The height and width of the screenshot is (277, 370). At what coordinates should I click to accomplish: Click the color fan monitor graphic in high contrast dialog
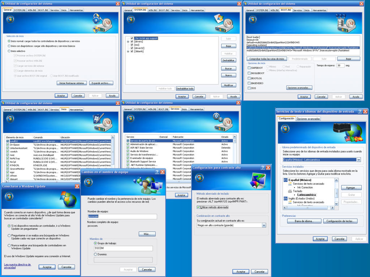click(x=258, y=181)
